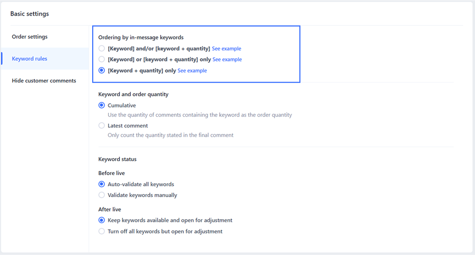Choose "[Keyword] or [keyword + quantity] only" radio option

(x=102, y=60)
